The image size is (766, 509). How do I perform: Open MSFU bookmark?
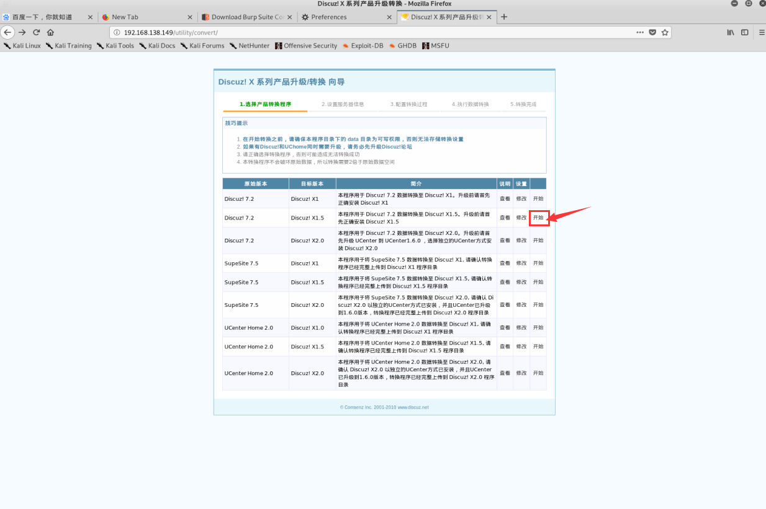click(x=436, y=46)
